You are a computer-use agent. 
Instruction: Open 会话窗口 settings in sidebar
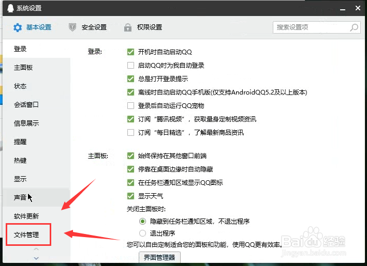pyautogui.click(x=37, y=105)
